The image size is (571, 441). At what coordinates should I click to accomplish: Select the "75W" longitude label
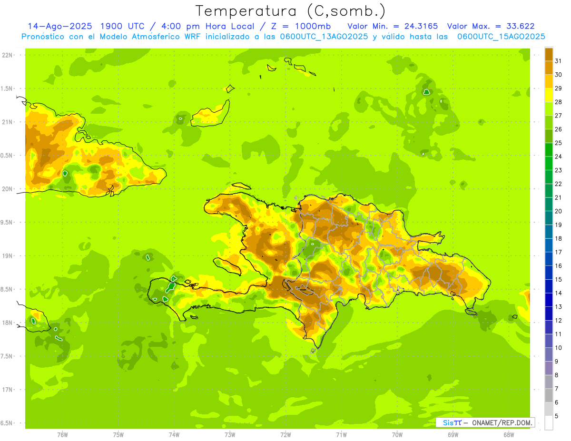118,435
